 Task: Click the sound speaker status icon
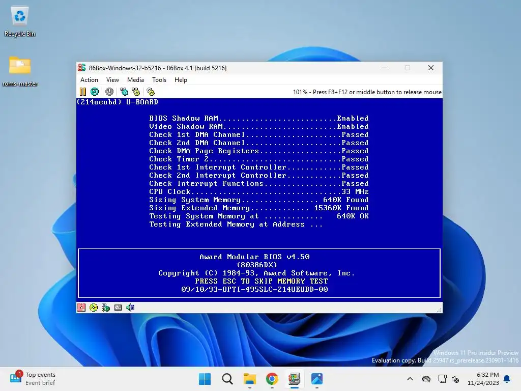130,308
